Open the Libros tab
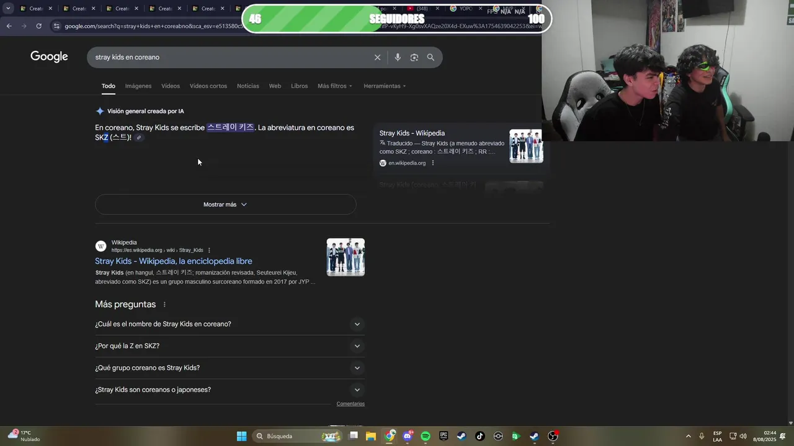Viewport: 794px width, 446px height. click(x=299, y=86)
